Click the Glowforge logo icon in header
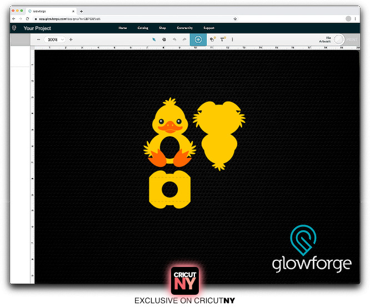This screenshot has width=370, height=307. click(14, 28)
